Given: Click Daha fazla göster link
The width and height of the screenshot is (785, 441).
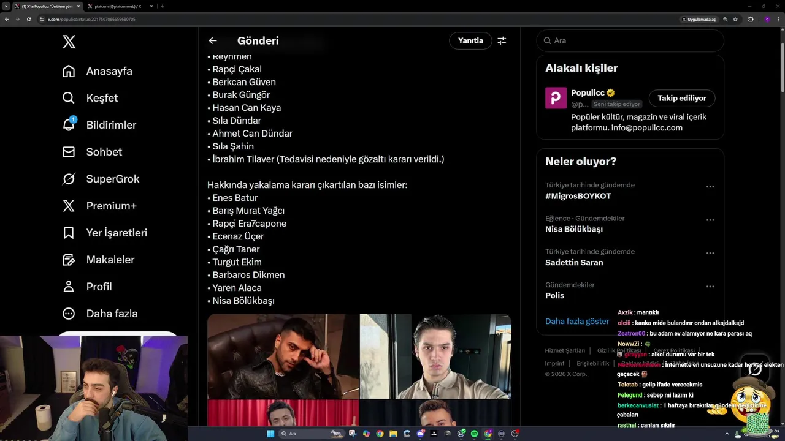Looking at the screenshot, I should [577, 321].
